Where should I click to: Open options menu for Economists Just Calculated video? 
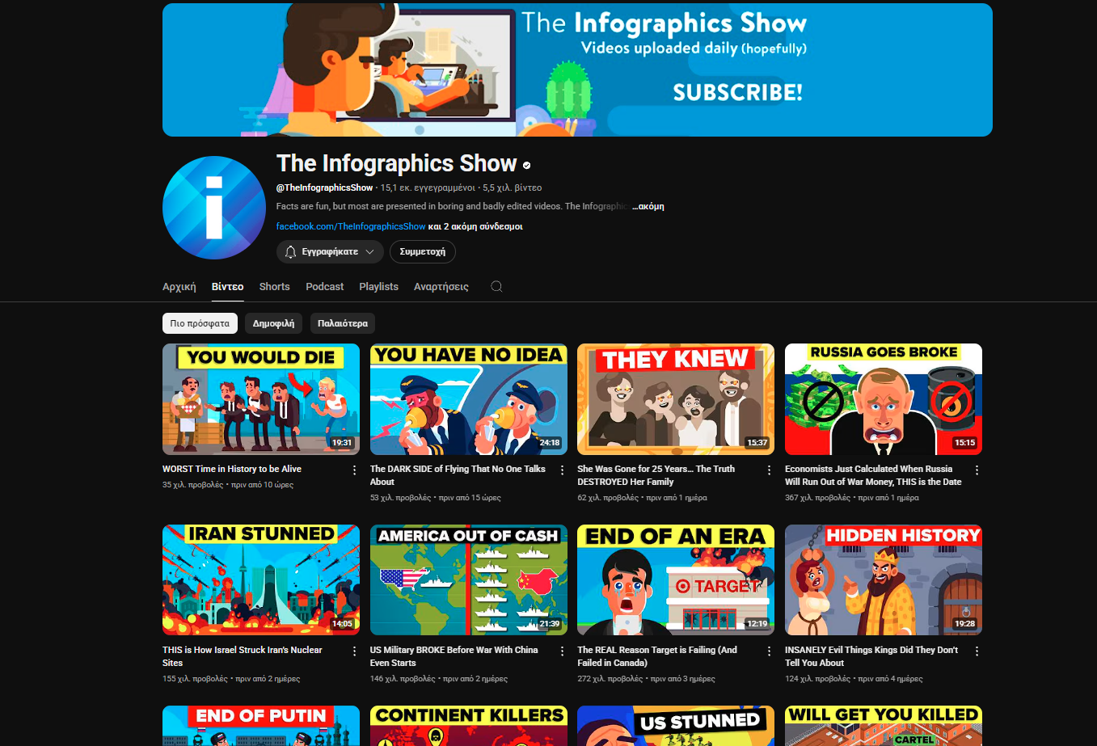click(x=977, y=470)
